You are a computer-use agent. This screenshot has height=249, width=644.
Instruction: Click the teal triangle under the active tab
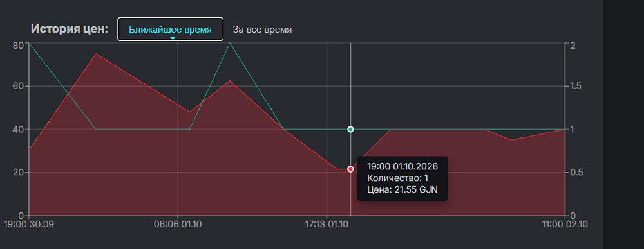(x=173, y=39)
